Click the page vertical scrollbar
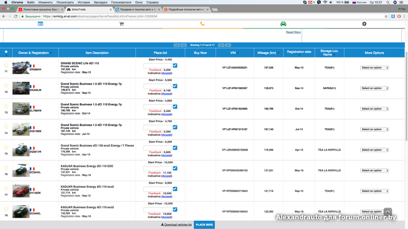Screen dimensions: 408x229 (x=406, y=96)
